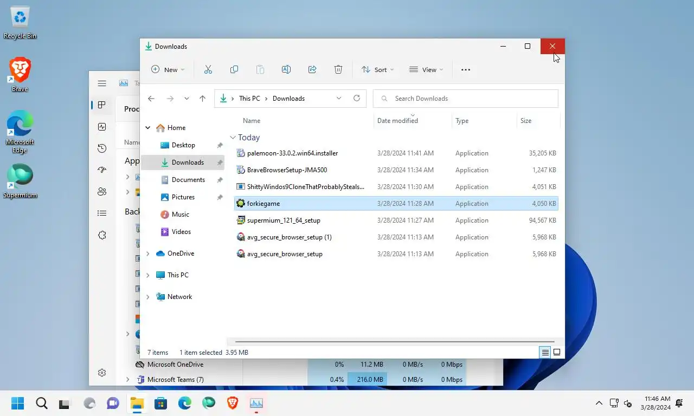
Task: Select palemoon-33.0.2.win64.installer file
Action: click(396, 153)
